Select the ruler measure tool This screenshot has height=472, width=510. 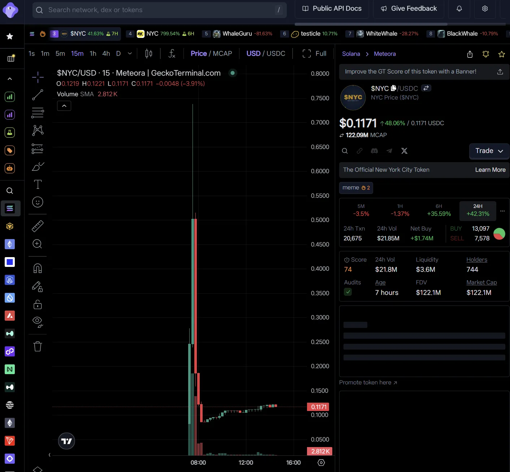pyautogui.click(x=38, y=226)
